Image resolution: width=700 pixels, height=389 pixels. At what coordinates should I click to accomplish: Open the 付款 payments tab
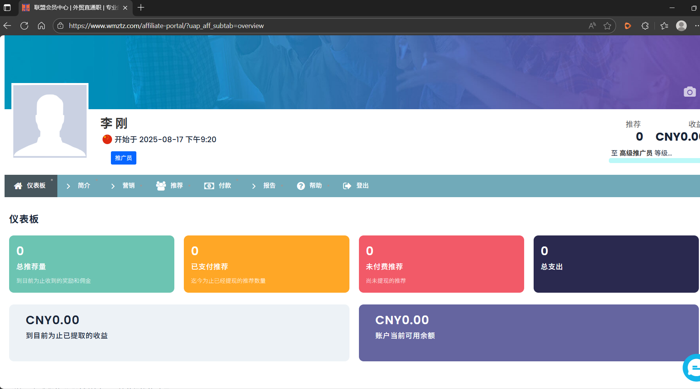click(x=218, y=186)
